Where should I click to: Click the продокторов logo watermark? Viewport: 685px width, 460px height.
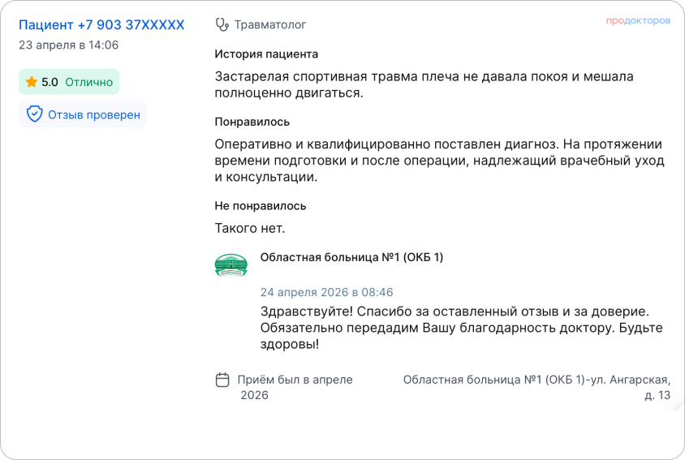(638, 21)
